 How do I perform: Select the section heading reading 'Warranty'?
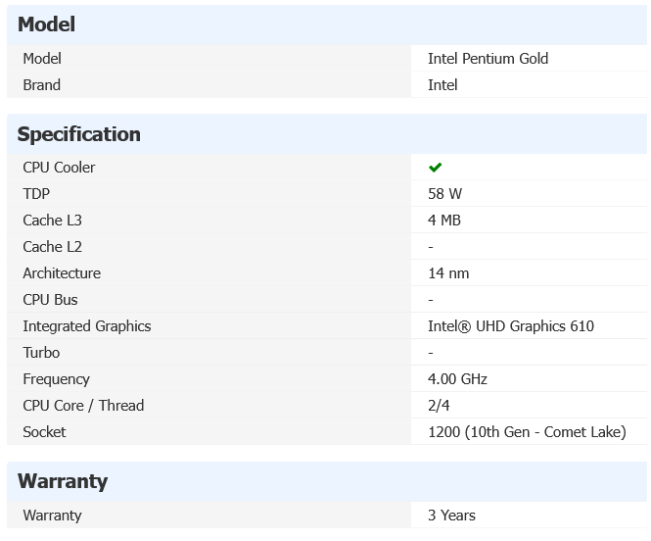(x=63, y=481)
